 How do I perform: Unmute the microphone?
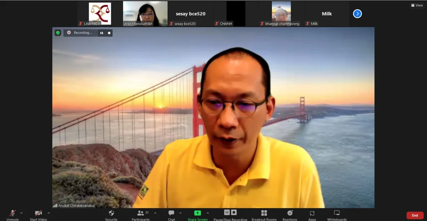(13, 214)
